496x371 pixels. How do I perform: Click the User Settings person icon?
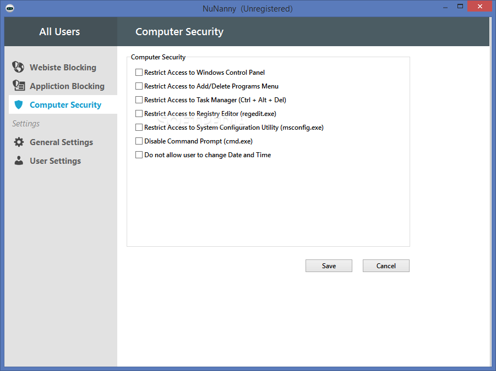[x=19, y=160]
